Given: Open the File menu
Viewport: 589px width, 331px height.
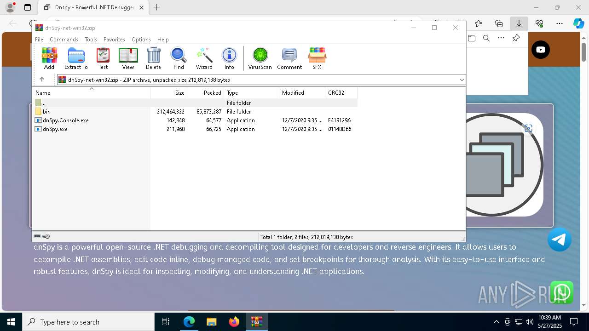Looking at the screenshot, I should coord(39,40).
